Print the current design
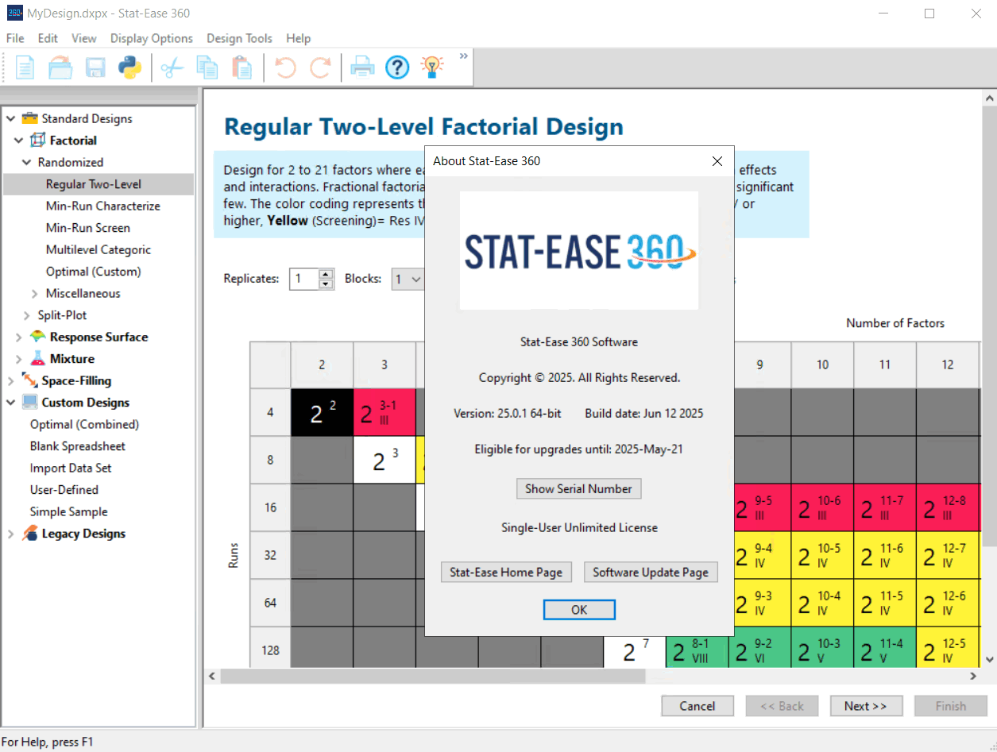The width and height of the screenshot is (997, 752). [362, 67]
